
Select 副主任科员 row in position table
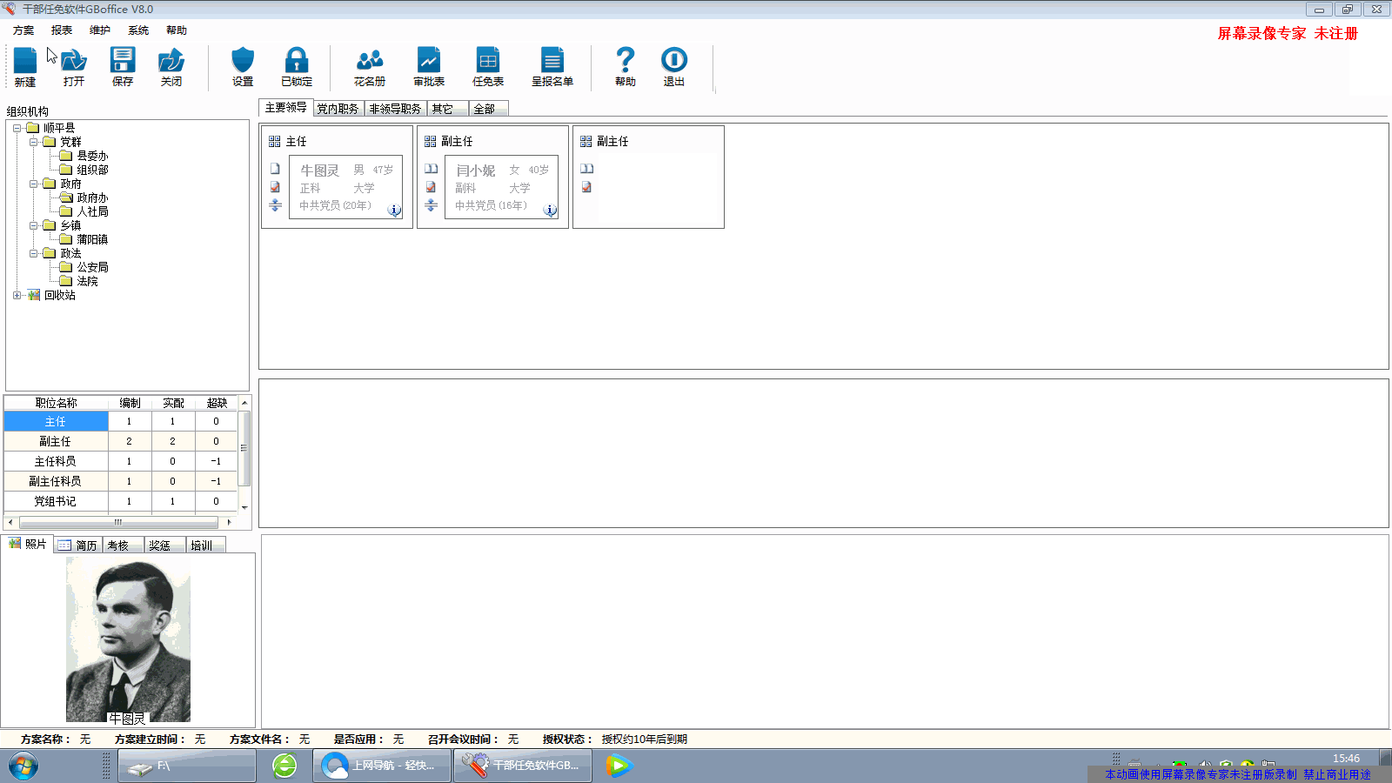55,481
